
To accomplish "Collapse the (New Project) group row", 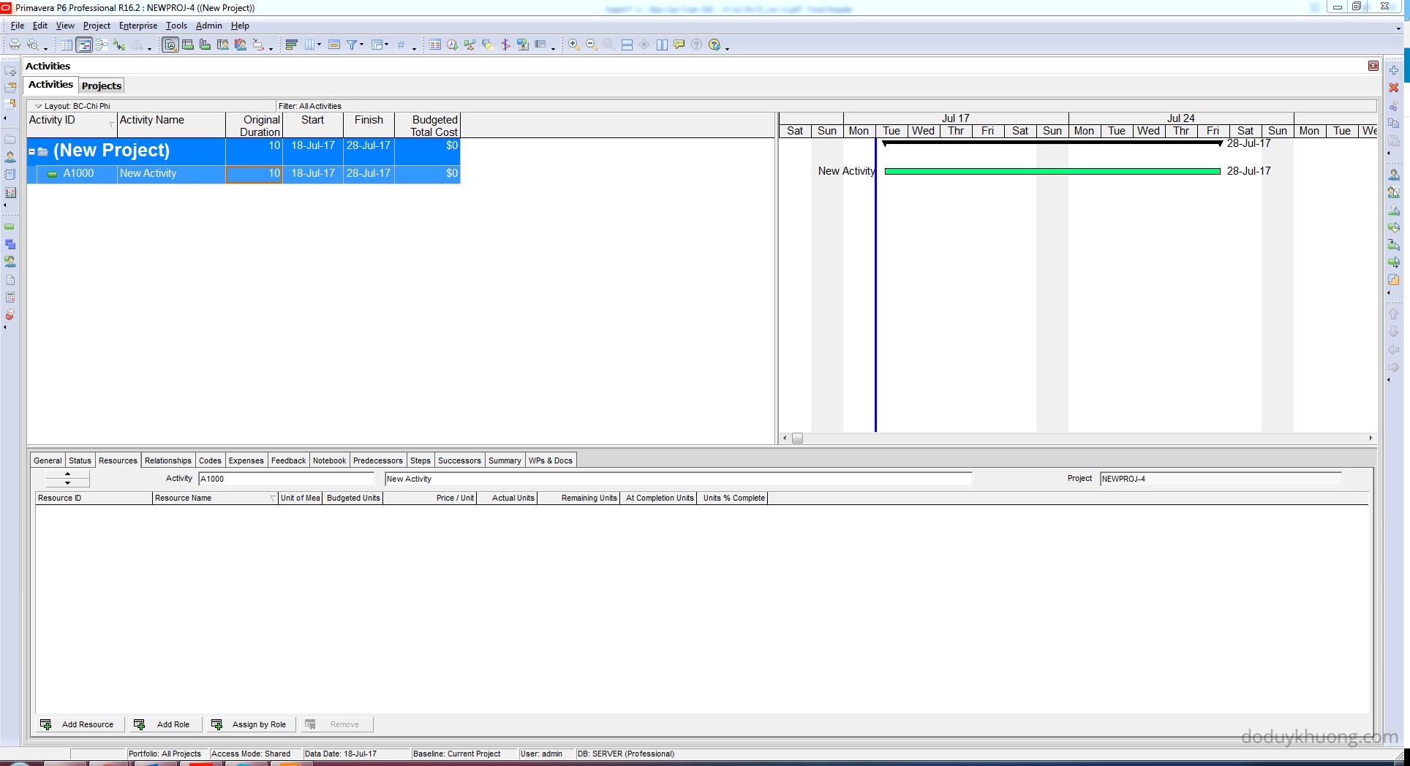I will tap(32, 152).
